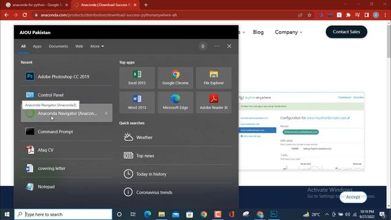Switch to the anaconda for python Google tab
This screenshot has width=391, height=220.
(37, 5)
